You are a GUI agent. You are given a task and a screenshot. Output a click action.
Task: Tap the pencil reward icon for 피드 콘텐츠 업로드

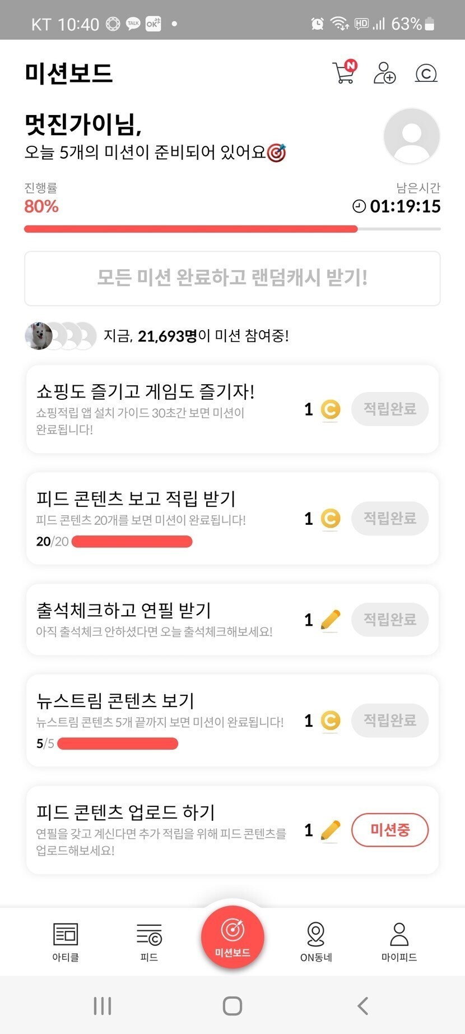(x=331, y=830)
